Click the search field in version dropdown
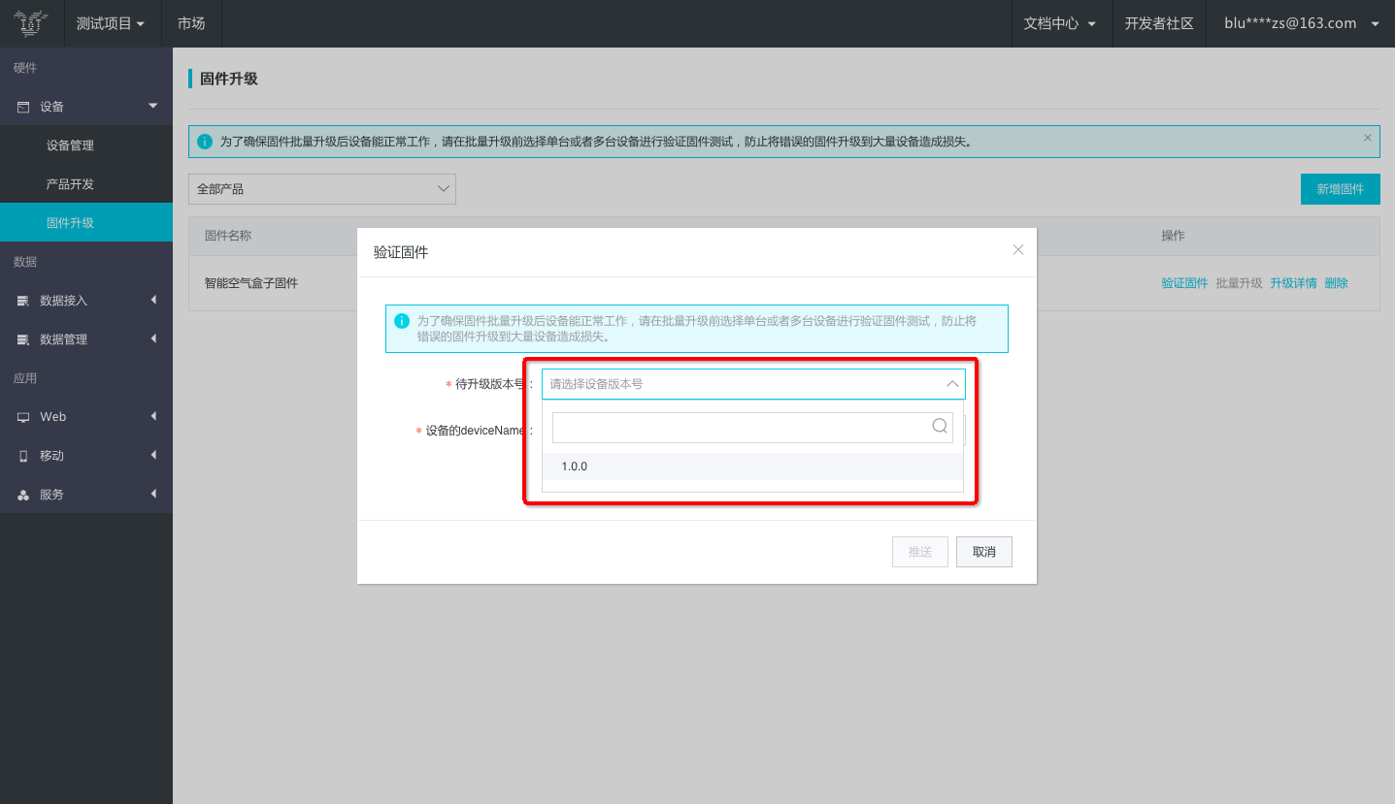 752,427
